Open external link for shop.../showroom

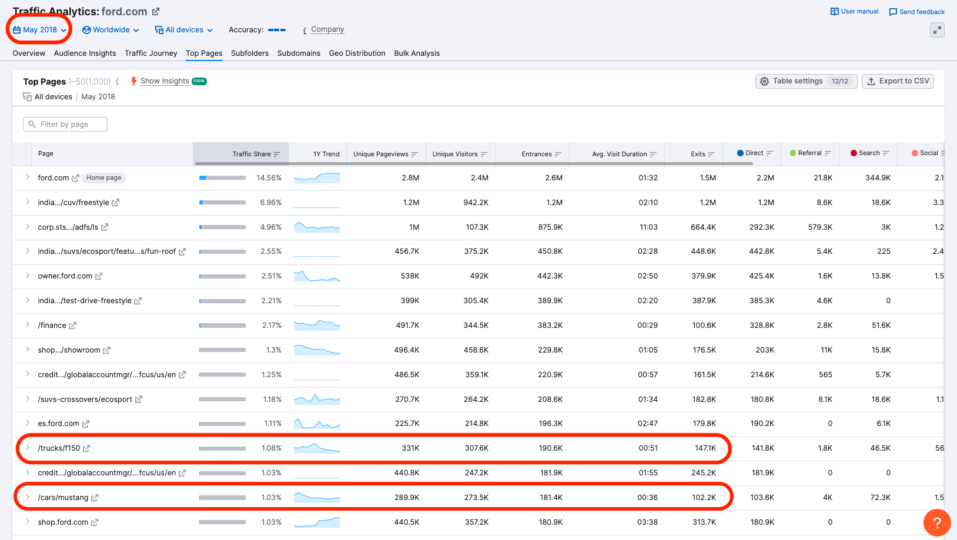tap(106, 350)
